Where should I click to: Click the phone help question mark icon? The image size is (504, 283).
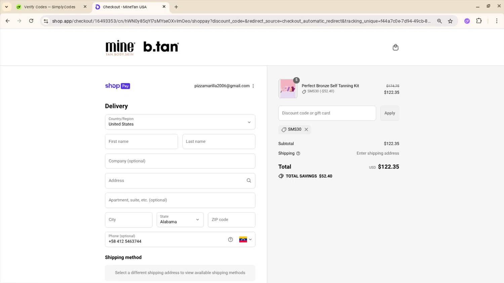pyautogui.click(x=230, y=239)
